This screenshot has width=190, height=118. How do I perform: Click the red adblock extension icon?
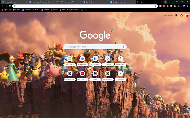point(164,6)
